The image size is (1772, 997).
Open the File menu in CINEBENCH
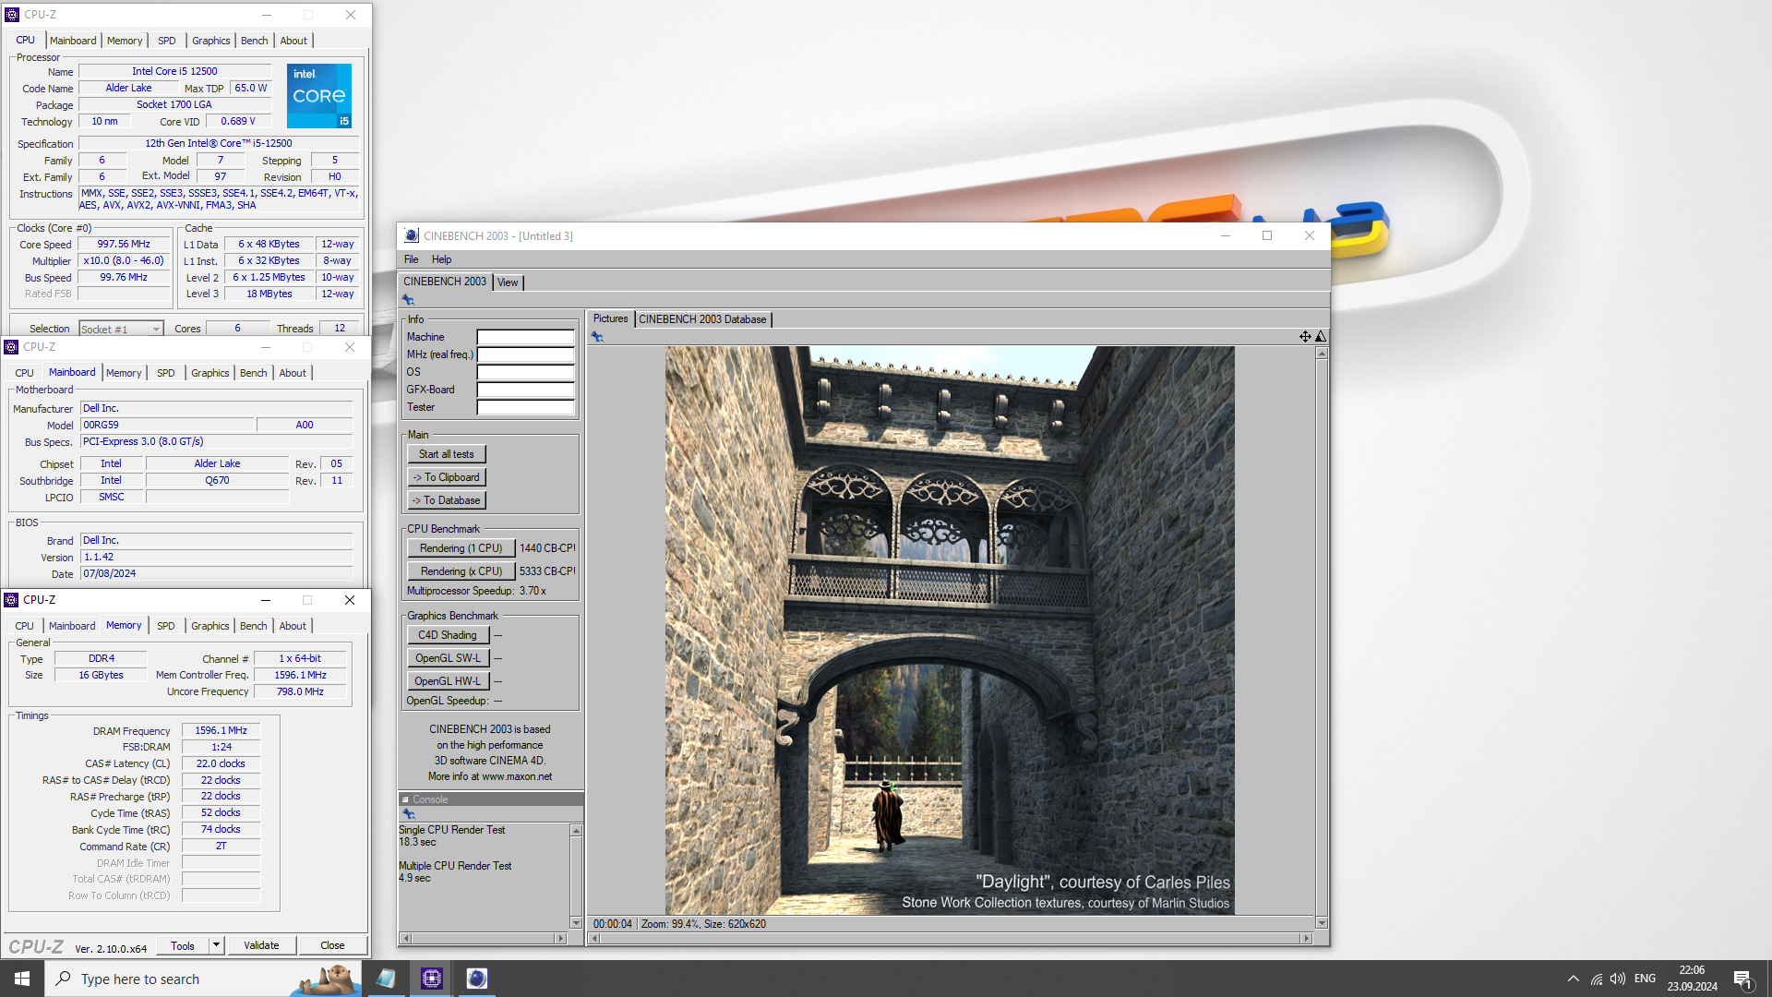(411, 259)
